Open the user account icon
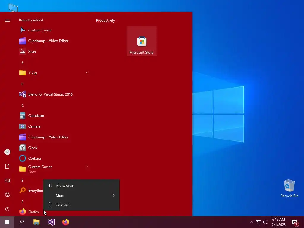The height and width of the screenshot is (228, 304). 7,152
